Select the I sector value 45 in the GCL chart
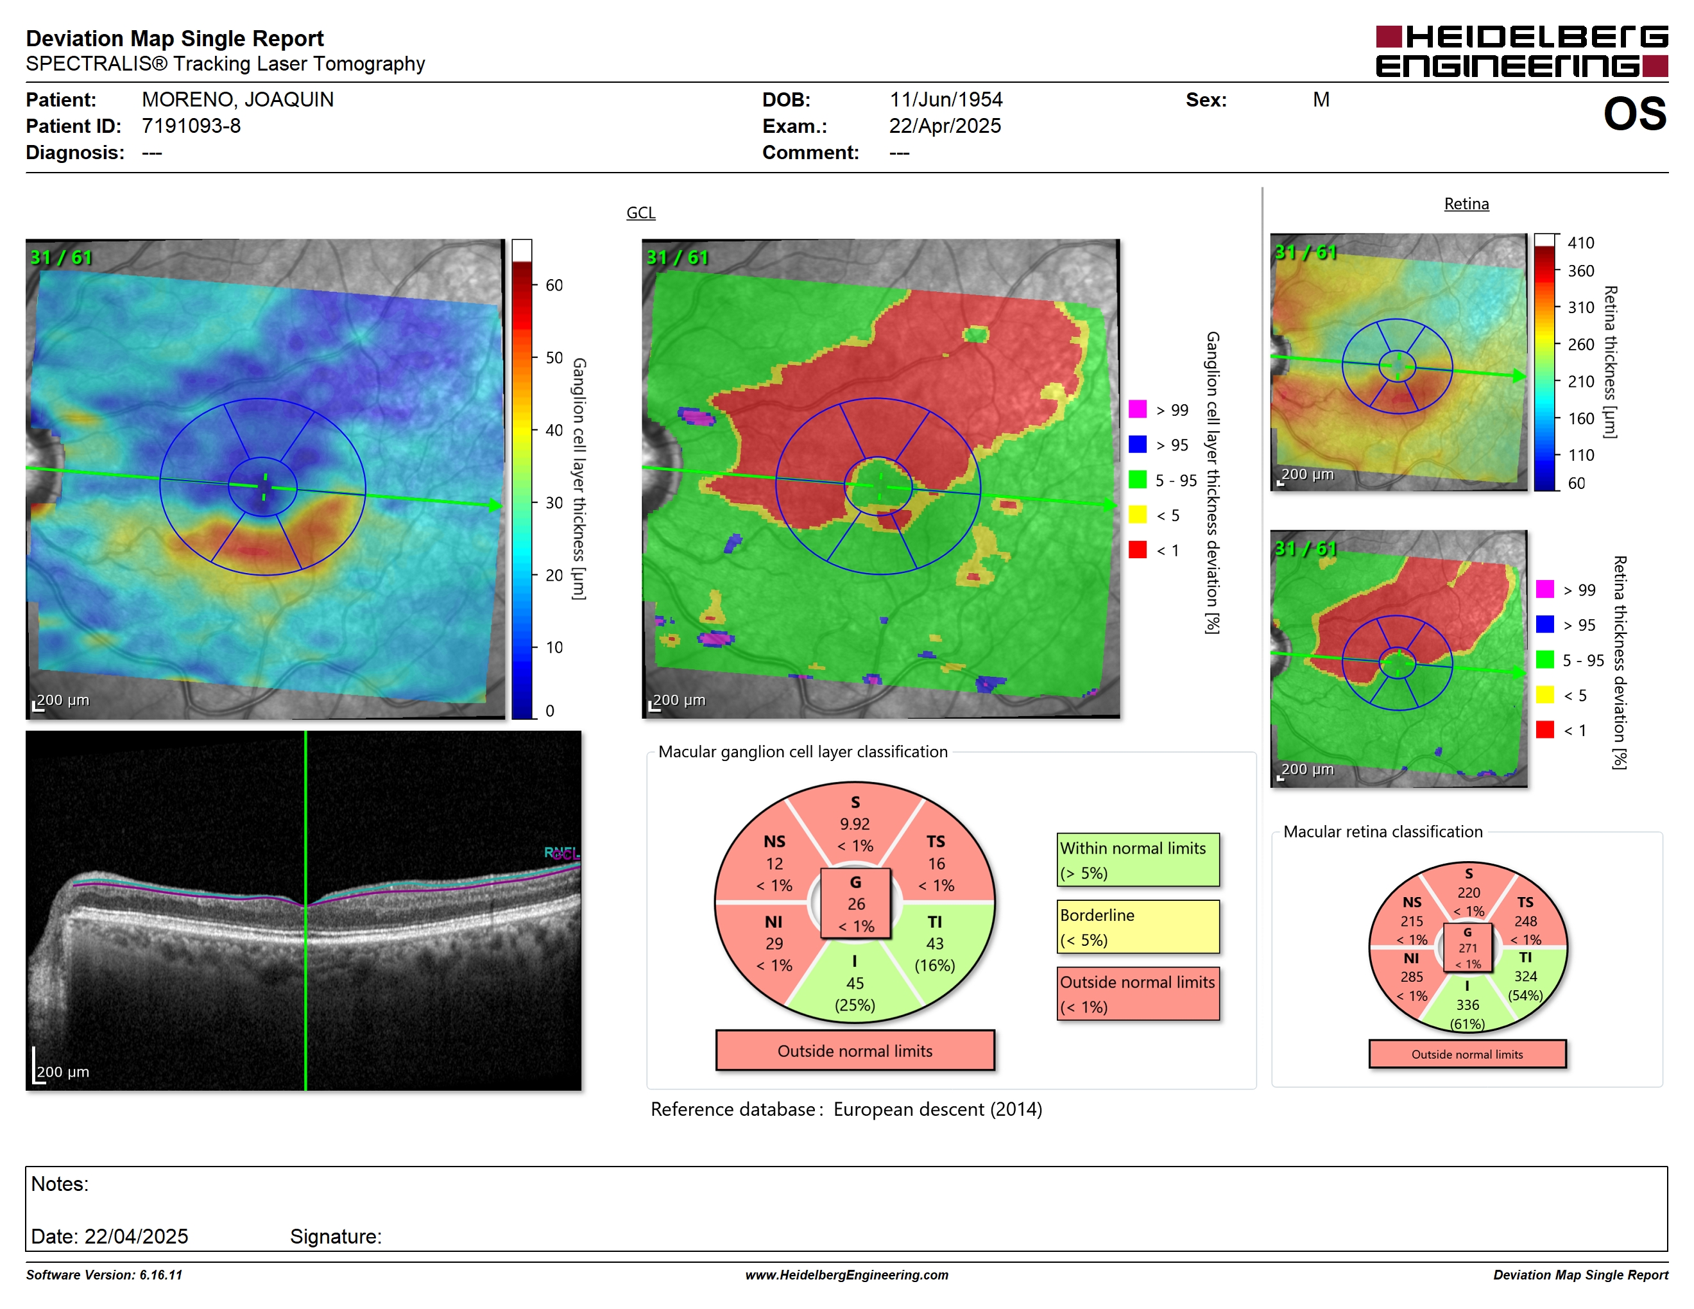The width and height of the screenshot is (1694, 1309). coord(855,983)
